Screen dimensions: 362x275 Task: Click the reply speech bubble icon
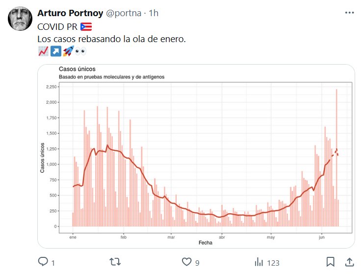(x=43, y=262)
